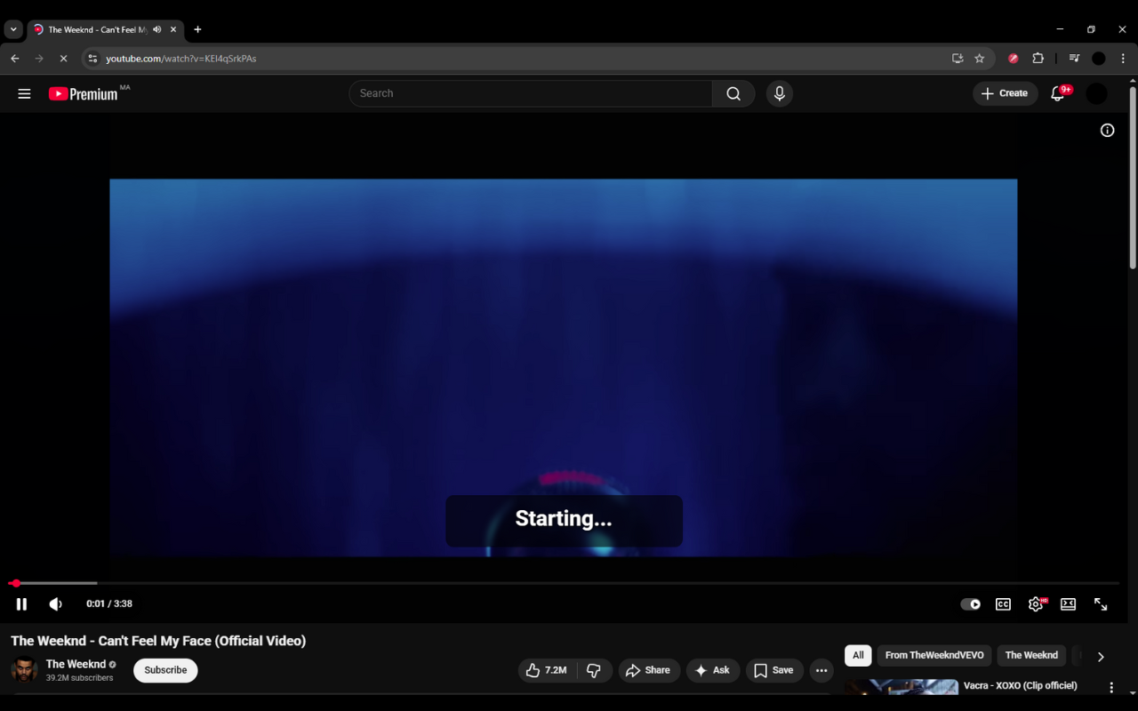Viewport: 1138px width, 711px height.
Task: Select The Weeknd browser tab
Action: point(105,29)
